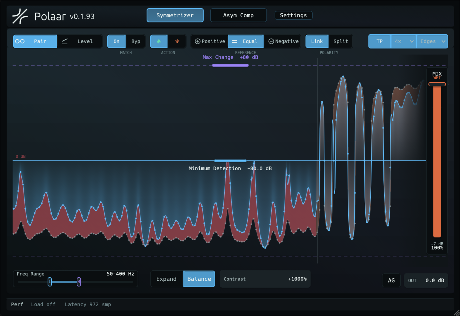Image resolution: width=460 pixels, height=316 pixels.
Task: Select Expand mode
Action: pos(167,279)
